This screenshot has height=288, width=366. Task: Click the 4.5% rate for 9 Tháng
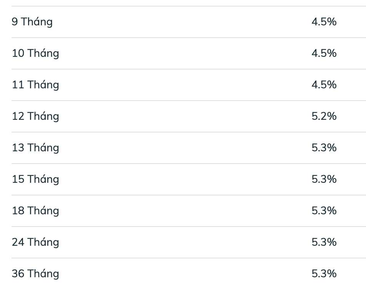tap(324, 22)
